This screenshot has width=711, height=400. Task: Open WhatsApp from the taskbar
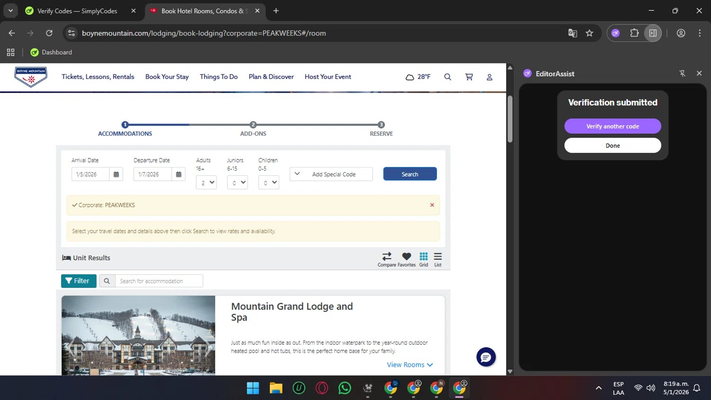click(x=345, y=388)
